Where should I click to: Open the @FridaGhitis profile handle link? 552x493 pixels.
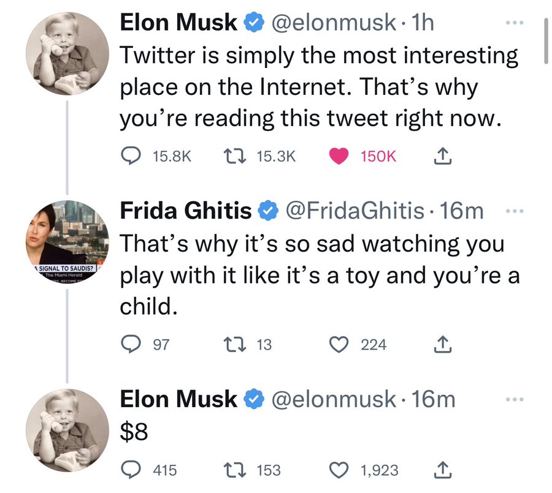[x=355, y=211]
